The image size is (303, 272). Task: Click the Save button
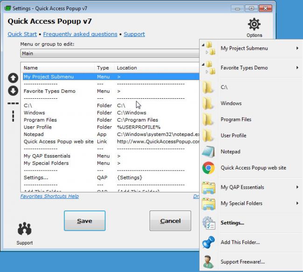click(x=85, y=221)
